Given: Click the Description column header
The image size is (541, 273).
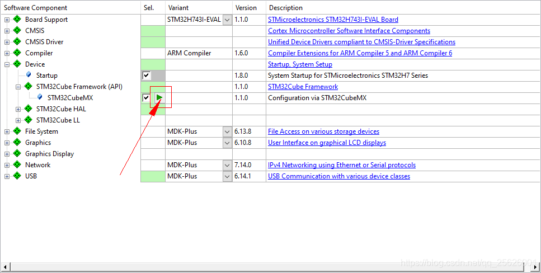Looking at the screenshot, I should tap(403, 8).
